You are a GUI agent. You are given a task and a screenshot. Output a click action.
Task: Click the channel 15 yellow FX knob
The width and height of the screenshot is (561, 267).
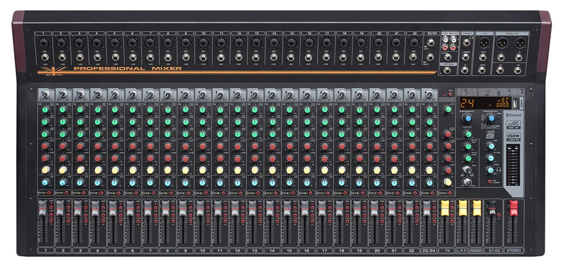point(290,170)
